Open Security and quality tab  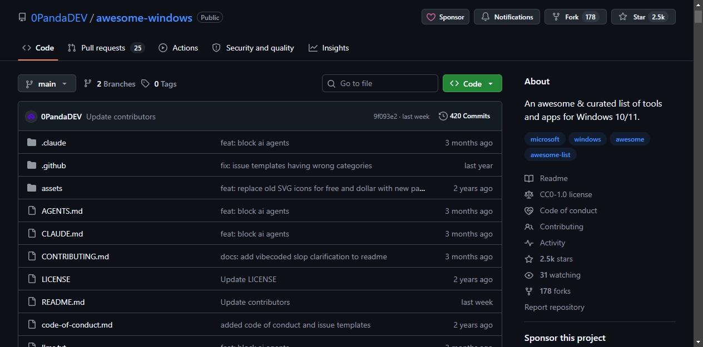[x=253, y=48]
